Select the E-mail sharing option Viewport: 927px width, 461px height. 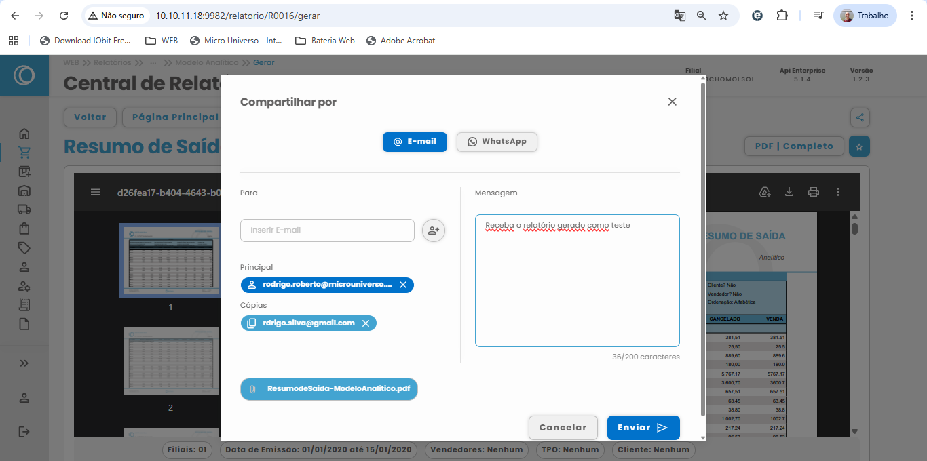[x=415, y=142]
